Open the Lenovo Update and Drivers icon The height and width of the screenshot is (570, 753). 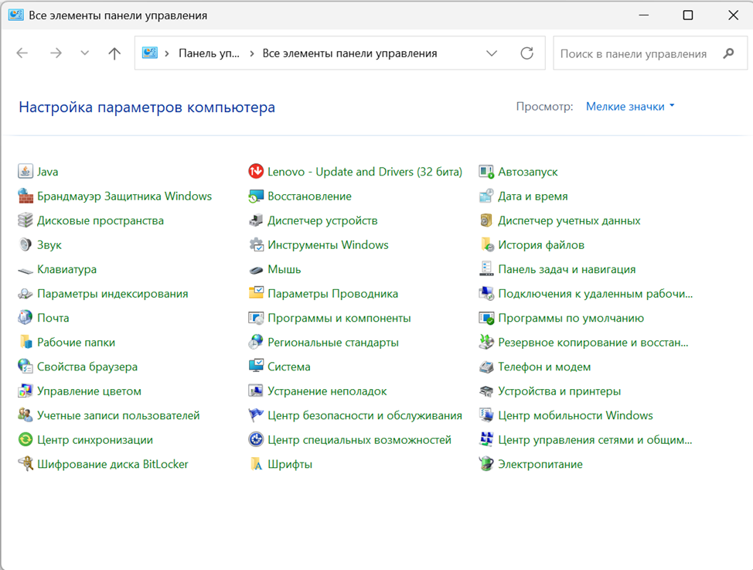click(x=256, y=171)
